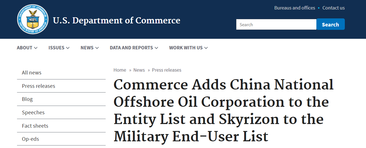The height and width of the screenshot is (148, 366).
Task: Focus the Search text field
Action: pyautogui.click(x=276, y=25)
